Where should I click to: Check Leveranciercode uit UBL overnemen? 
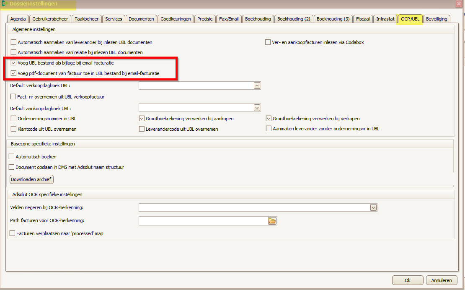142,129
